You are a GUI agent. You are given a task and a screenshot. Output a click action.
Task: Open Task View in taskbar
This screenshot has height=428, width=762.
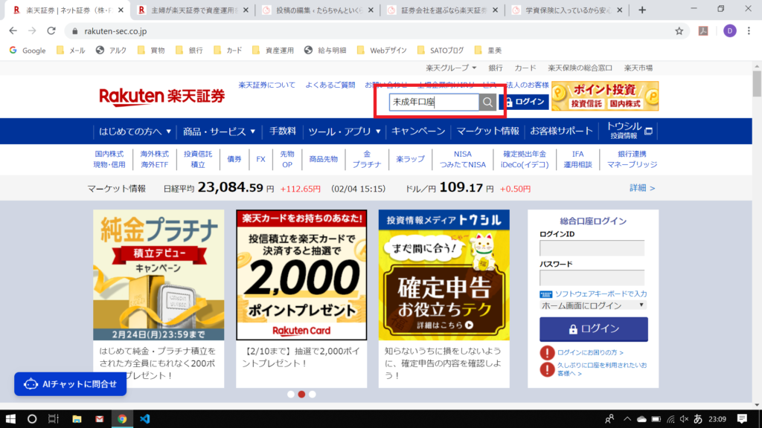point(54,419)
